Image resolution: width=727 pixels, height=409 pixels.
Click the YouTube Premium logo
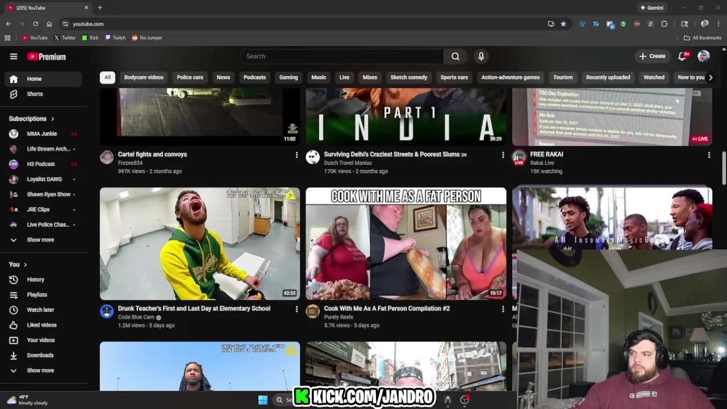(x=47, y=56)
